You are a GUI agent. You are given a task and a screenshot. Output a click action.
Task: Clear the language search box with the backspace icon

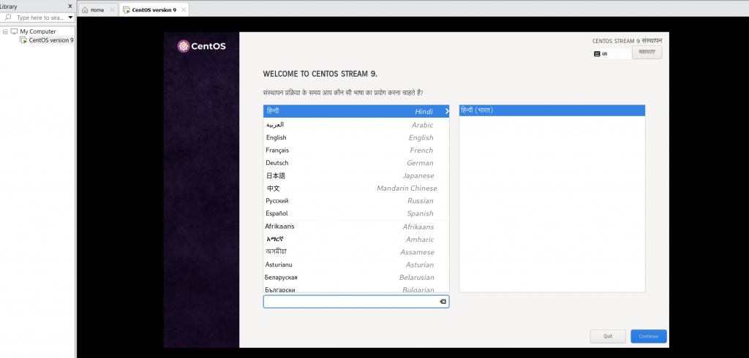coord(443,302)
